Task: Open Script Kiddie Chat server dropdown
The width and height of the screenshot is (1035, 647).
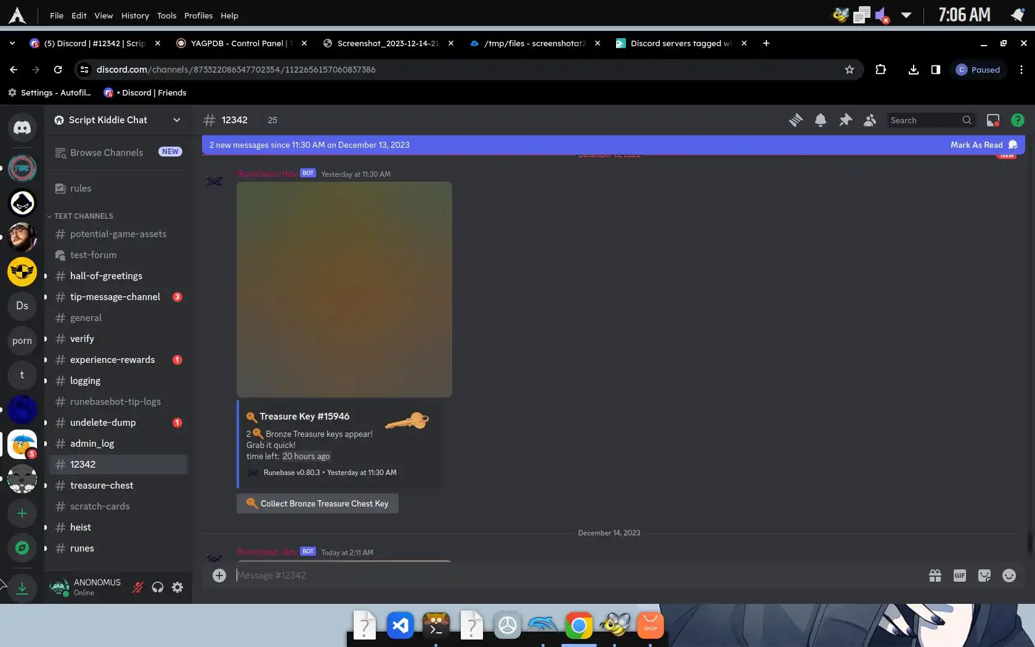Action: click(x=177, y=120)
